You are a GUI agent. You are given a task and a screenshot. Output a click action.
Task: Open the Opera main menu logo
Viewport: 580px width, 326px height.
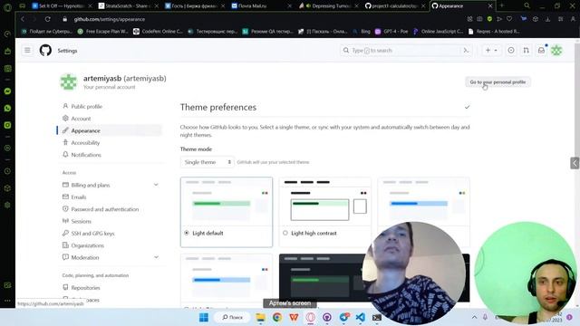tap(7, 7)
